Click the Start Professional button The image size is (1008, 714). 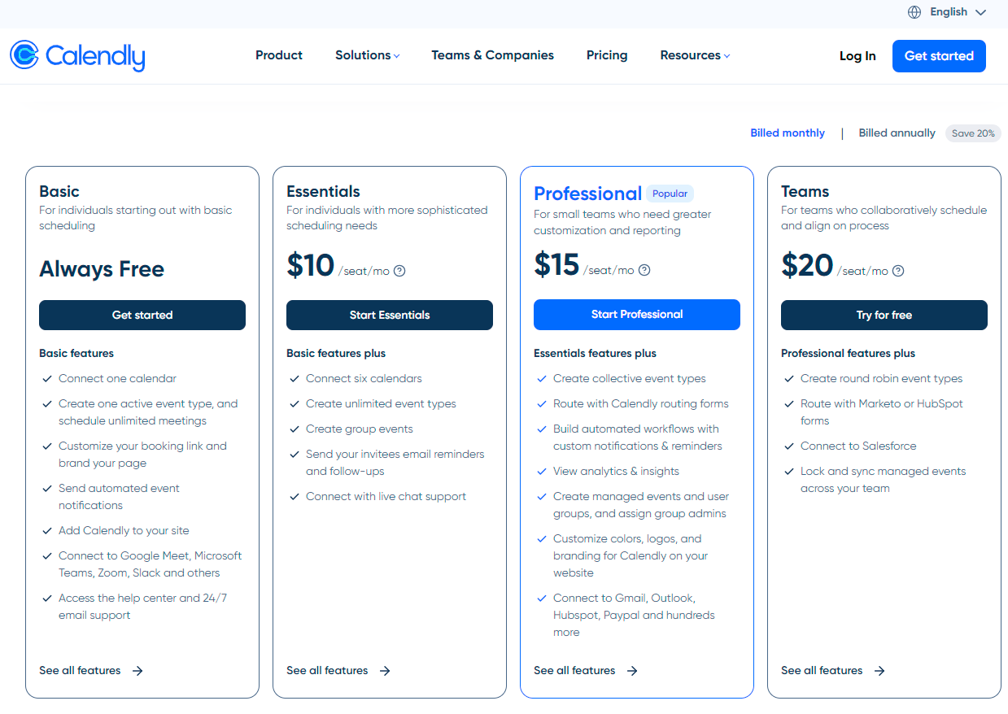click(x=637, y=315)
